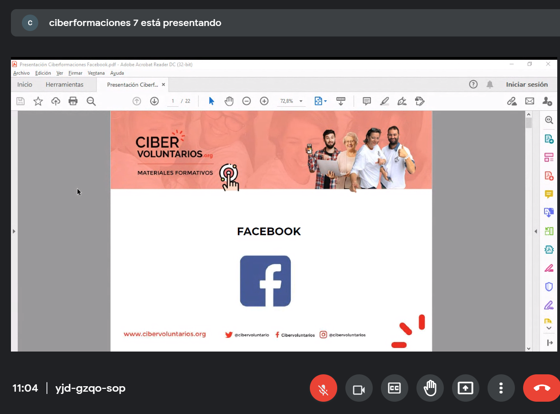Go to next page arrow
This screenshot has width=560, height=414.
(x=154, y=101)
